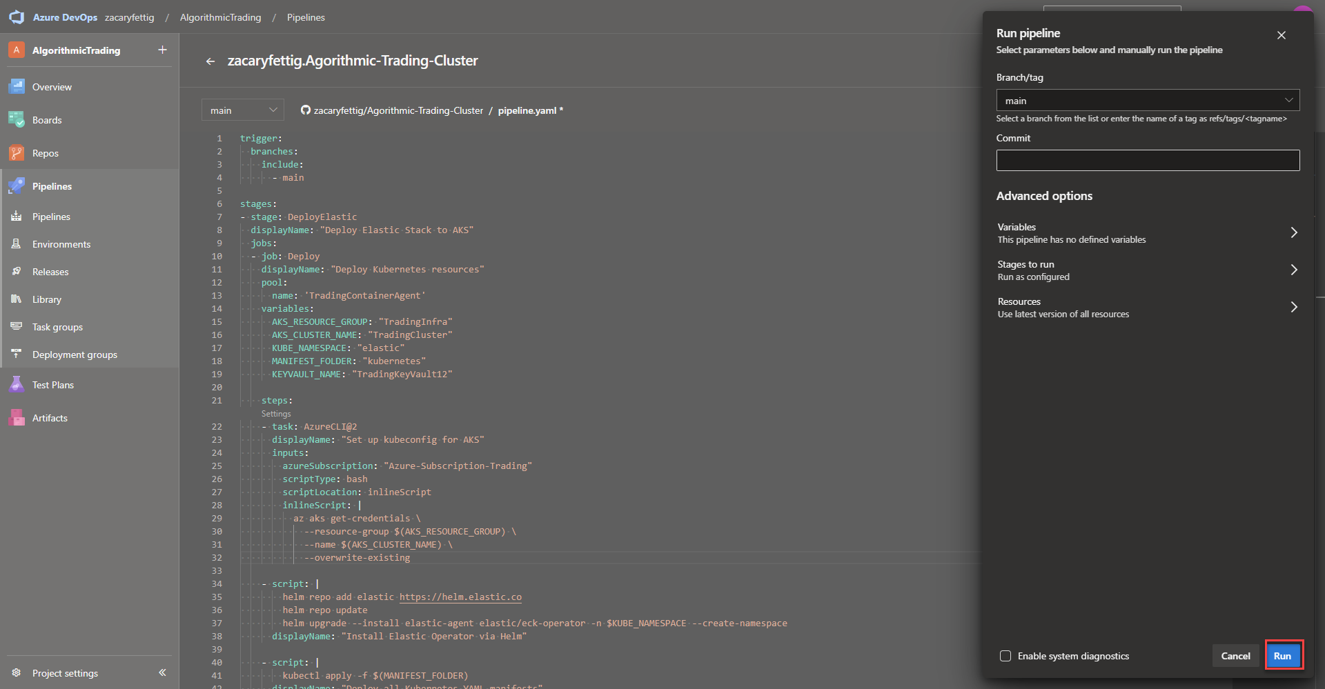Select Releases in the Pipelines submenu

pyautogui.click(x=50, y=272)
